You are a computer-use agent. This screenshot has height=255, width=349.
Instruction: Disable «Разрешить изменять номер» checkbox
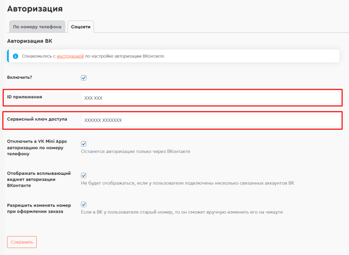pyautogui.click(x=84, y=204)
